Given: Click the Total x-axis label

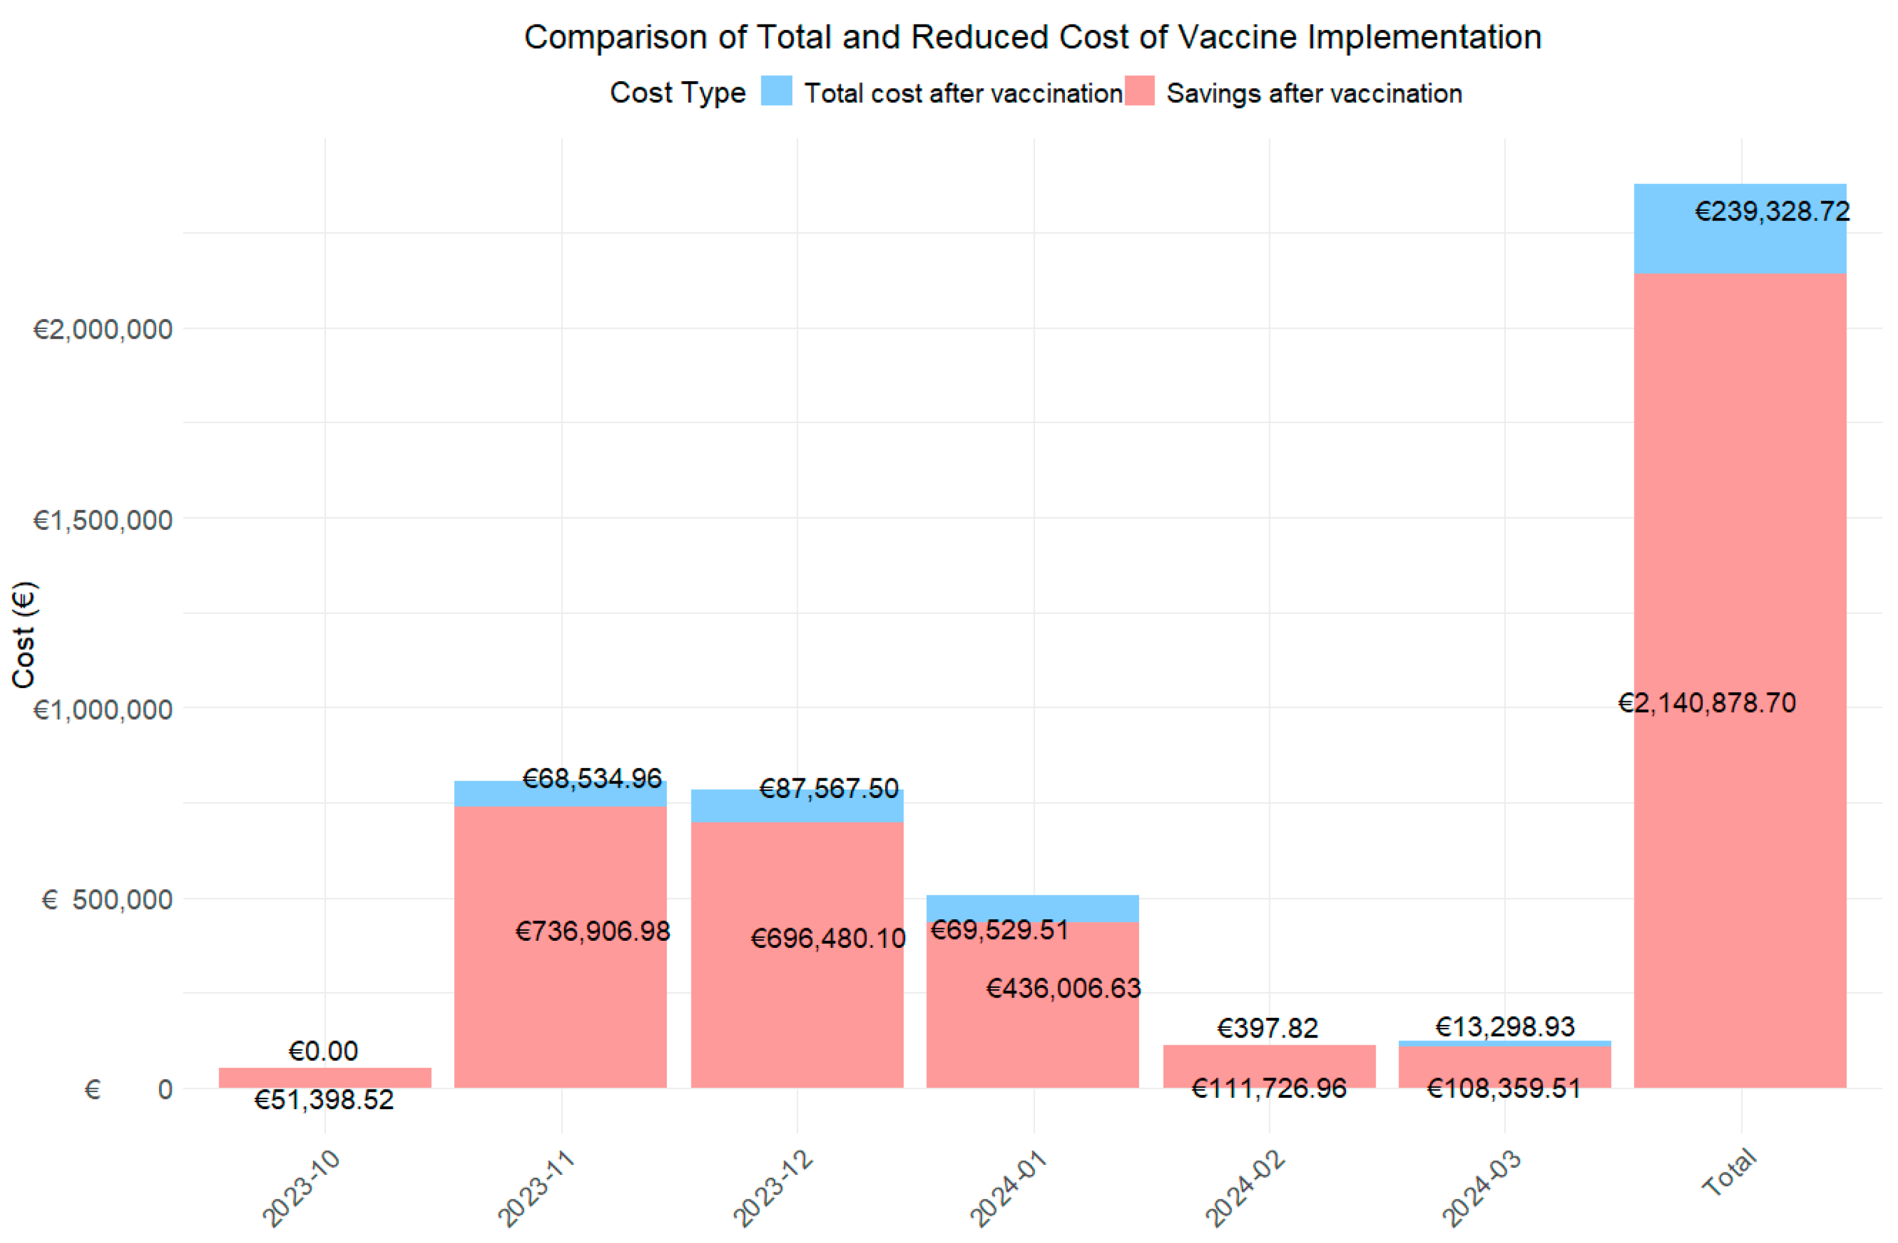Looking at the screenshot, I should [x=1728, y=1172].
